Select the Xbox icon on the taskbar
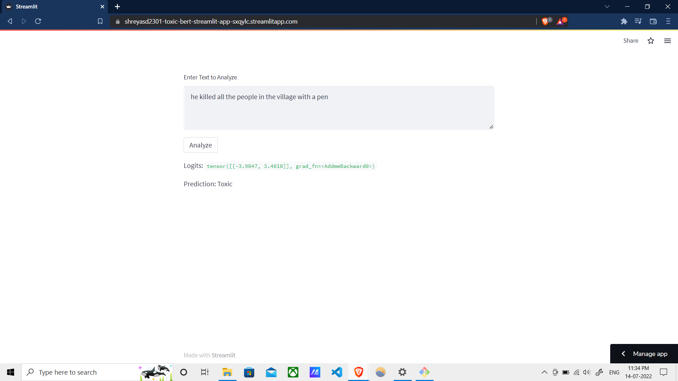Screen dimensions: 678x381 [293, 372]
